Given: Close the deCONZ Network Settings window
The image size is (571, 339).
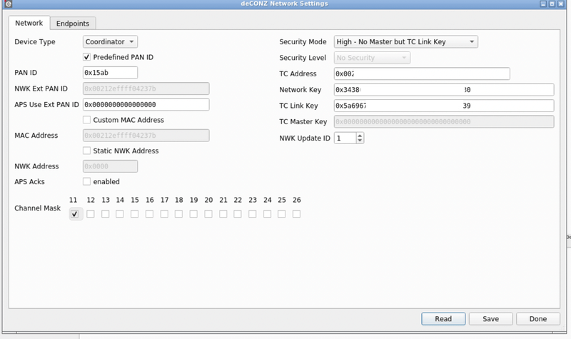Looking at the screenshot, I should [561, 4].
